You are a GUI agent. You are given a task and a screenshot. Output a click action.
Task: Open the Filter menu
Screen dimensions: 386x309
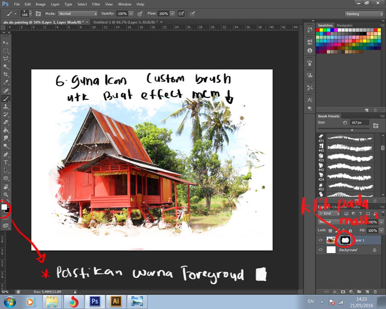96,4
